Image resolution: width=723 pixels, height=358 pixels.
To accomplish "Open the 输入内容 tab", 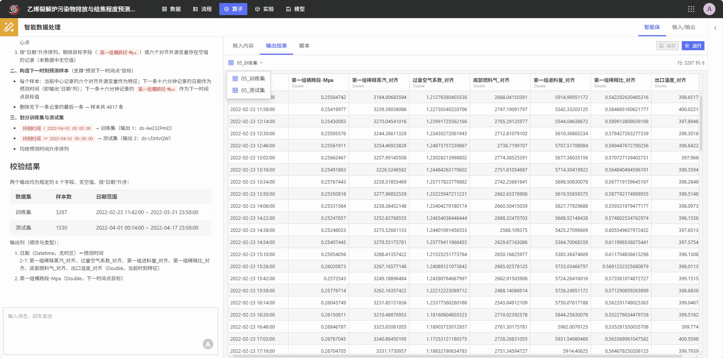I will click(243, 46).
